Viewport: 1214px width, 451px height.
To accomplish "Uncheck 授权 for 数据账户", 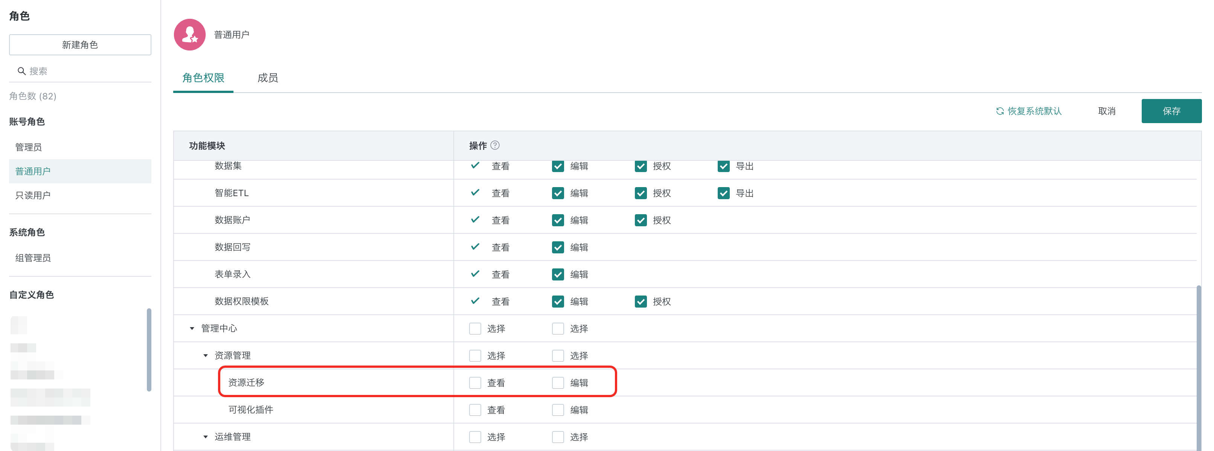I will point(641,220).
